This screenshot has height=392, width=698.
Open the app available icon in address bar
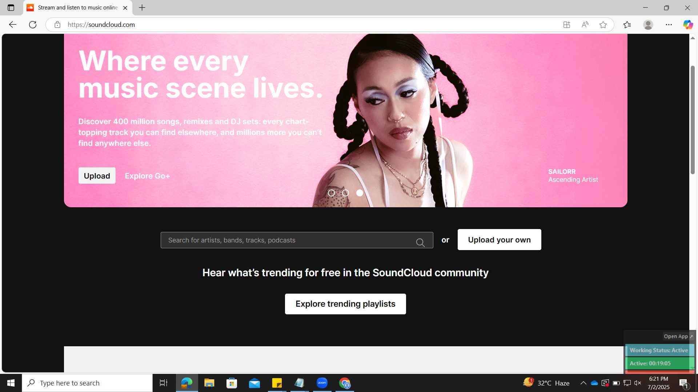point(567,25)
